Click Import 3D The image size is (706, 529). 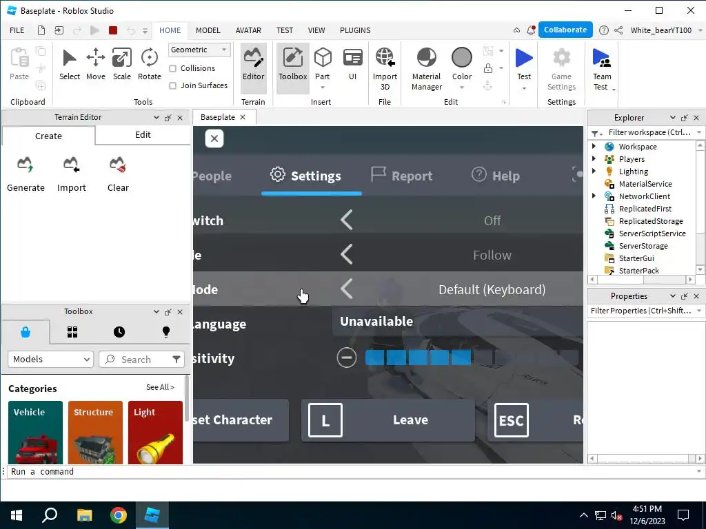click(385, 70)
